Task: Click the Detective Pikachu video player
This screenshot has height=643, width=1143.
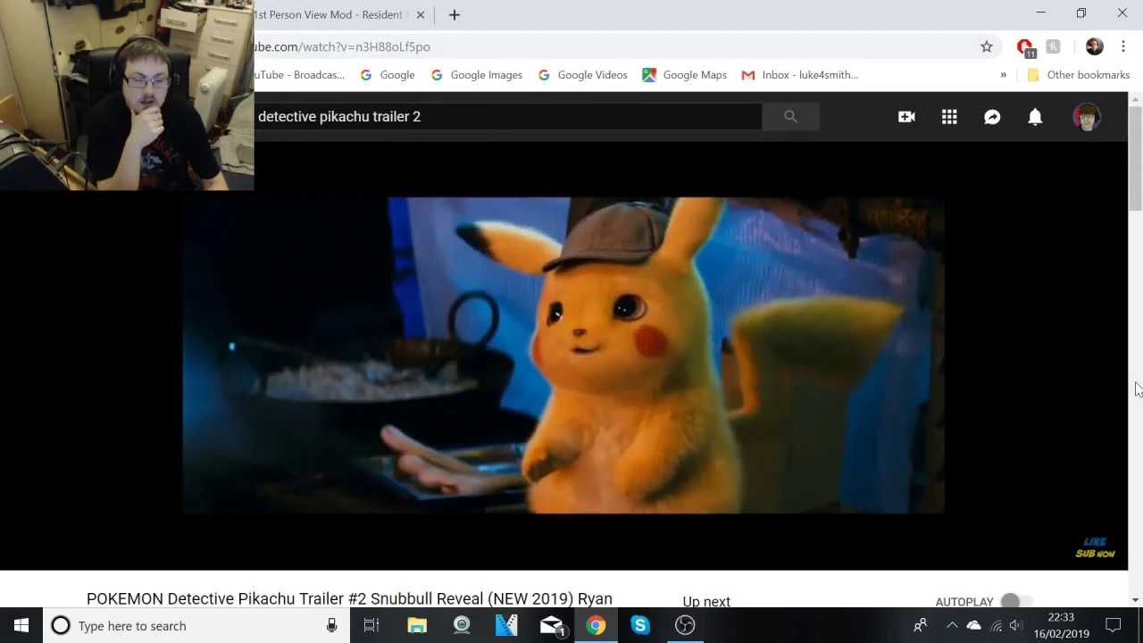Action: (563, 355)
